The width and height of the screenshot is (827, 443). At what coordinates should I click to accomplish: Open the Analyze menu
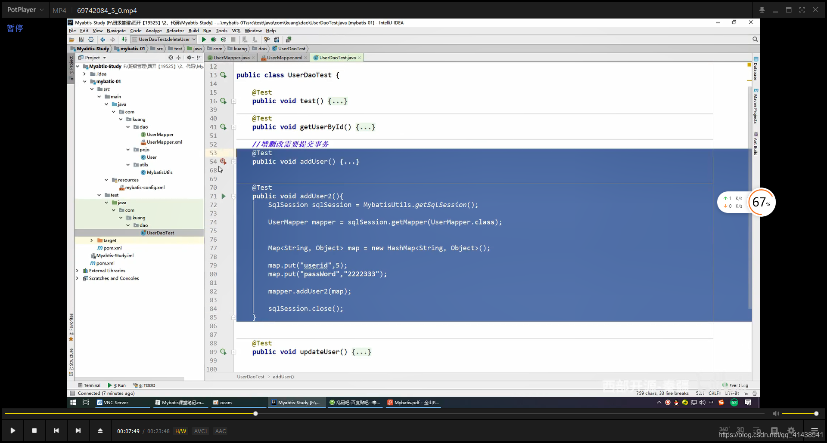(153, 31)
